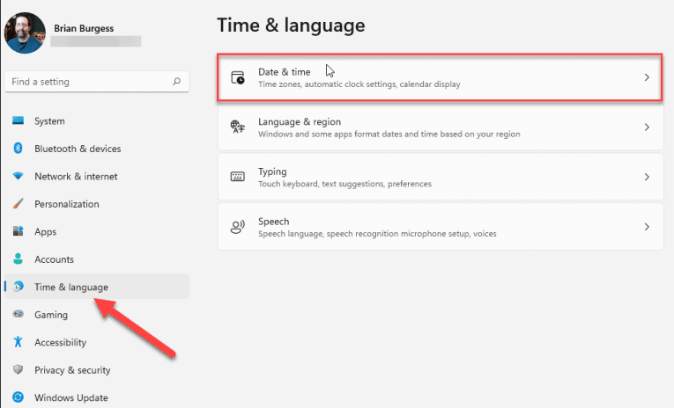Viewport: 674px width, 408px height.
Task: Click the search magnifier icon
Action: click(x=177, y=81)
